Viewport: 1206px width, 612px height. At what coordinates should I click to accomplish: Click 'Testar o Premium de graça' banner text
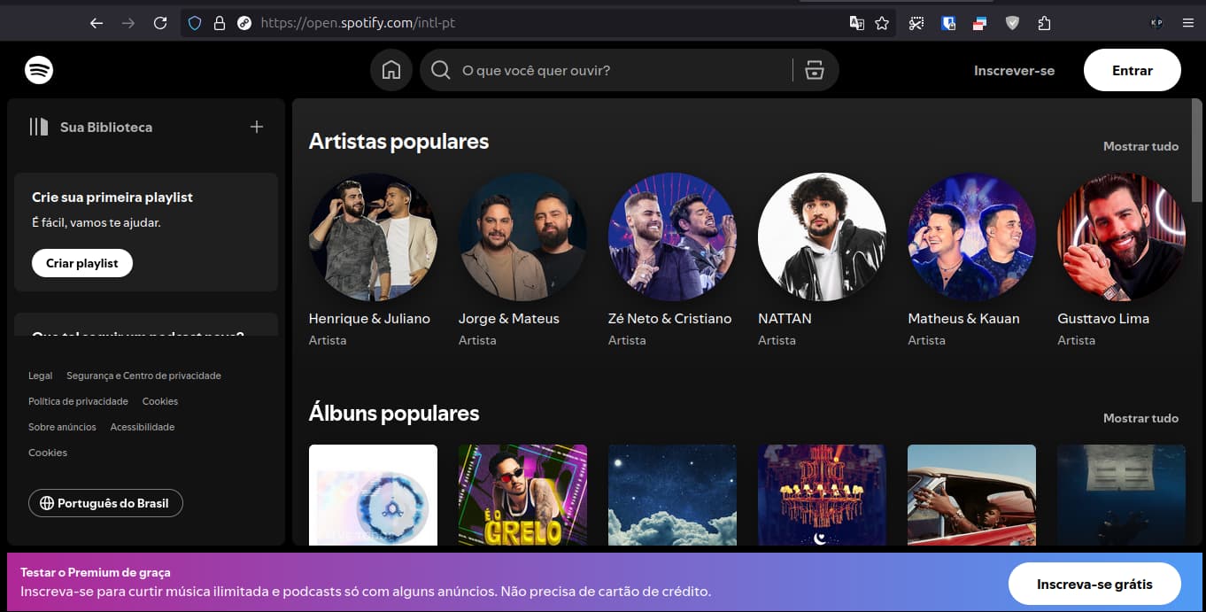coord(96,572)
